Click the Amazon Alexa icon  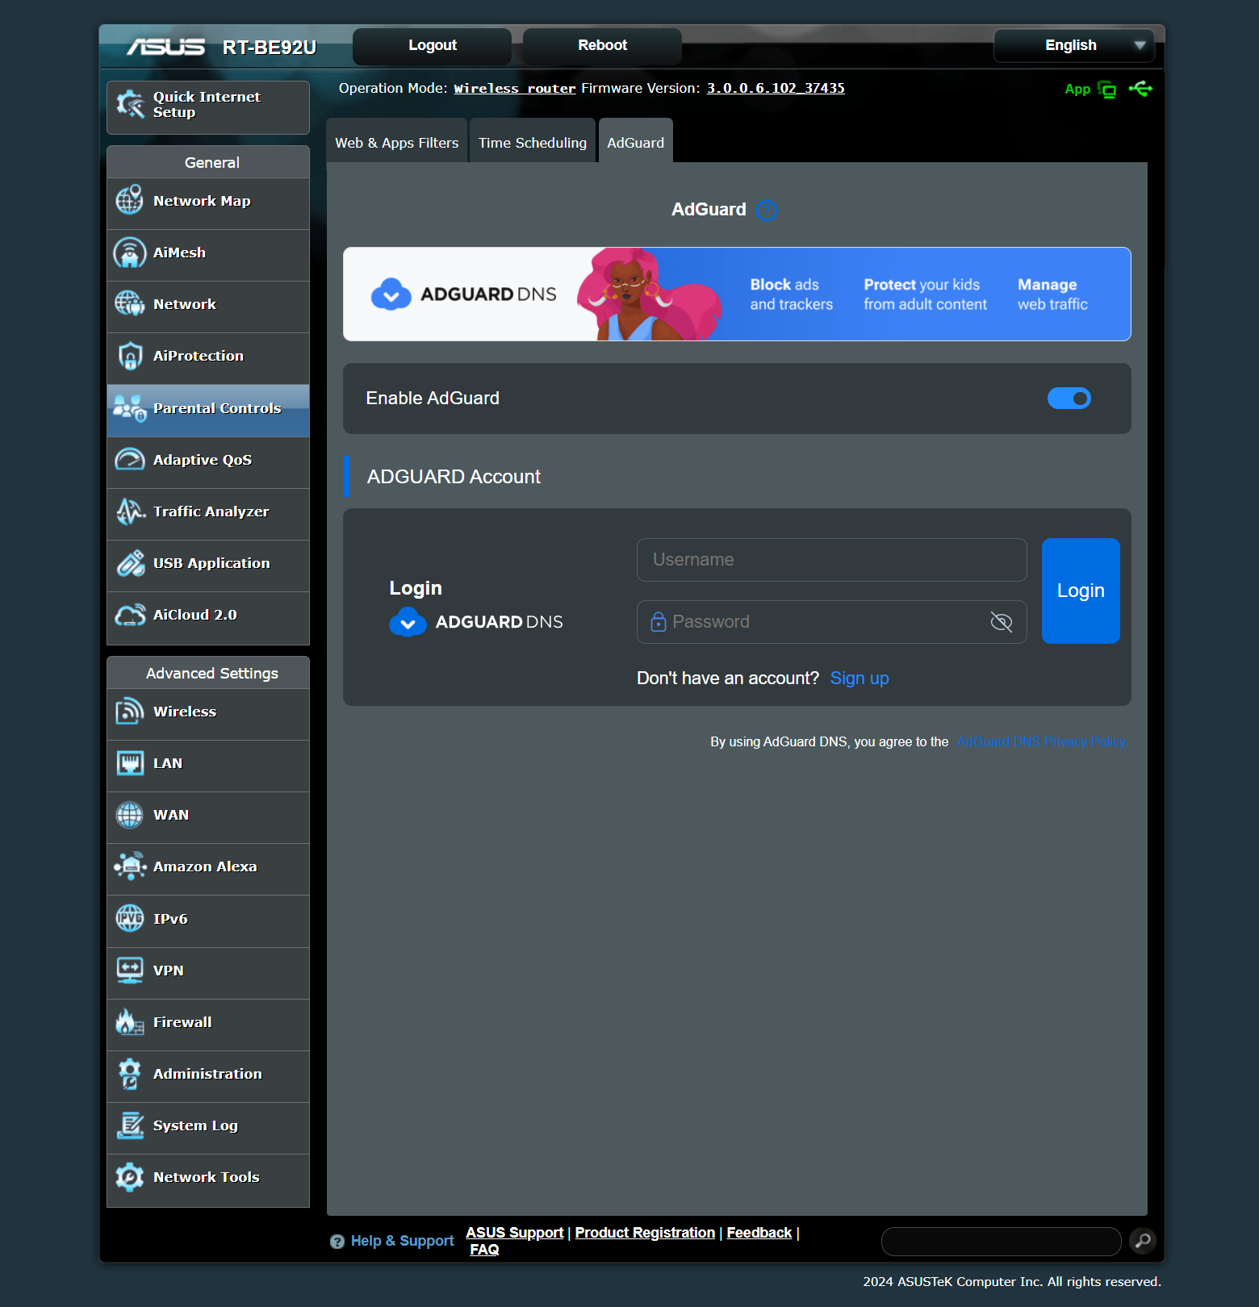[129, 866]
